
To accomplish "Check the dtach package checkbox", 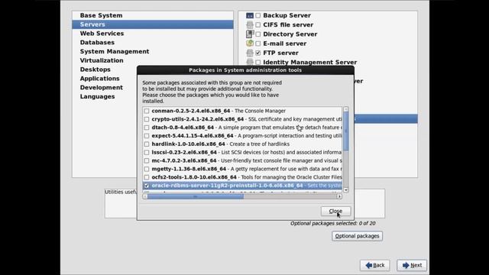I will (147, 128).
